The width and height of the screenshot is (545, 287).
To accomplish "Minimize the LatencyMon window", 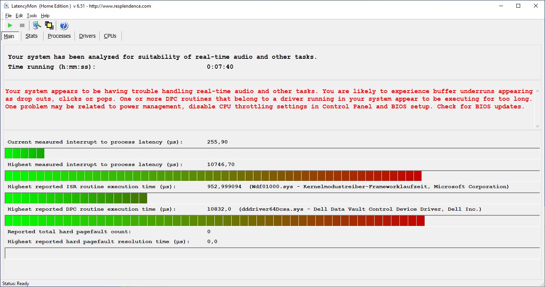I will [501, 6].
